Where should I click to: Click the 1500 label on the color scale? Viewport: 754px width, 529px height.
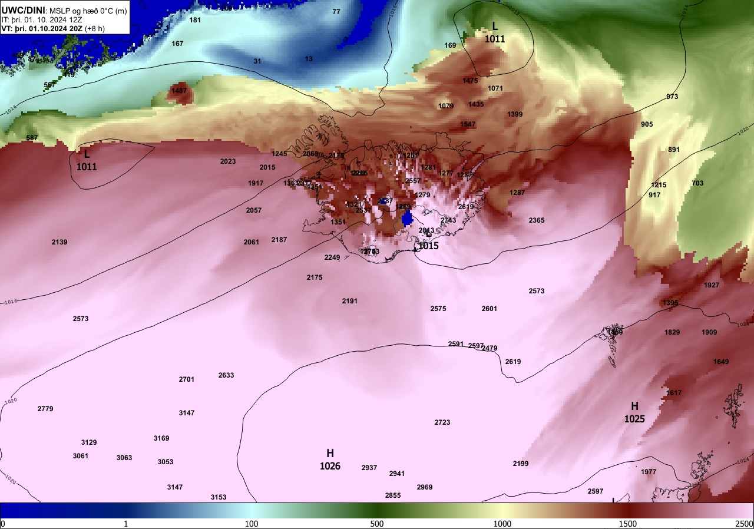(628, 524)
